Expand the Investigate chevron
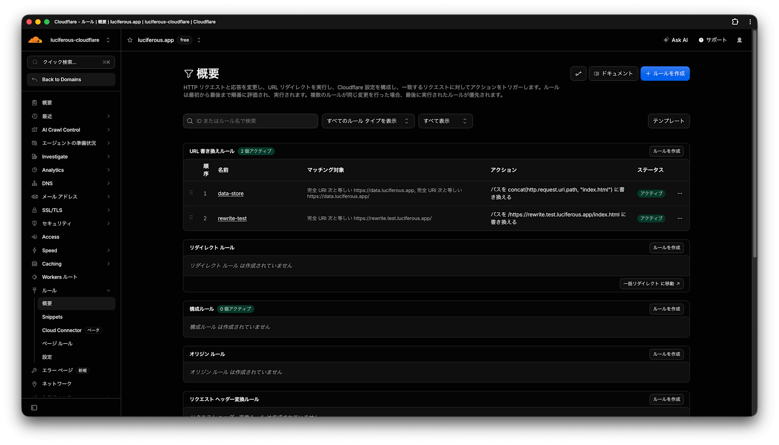The width and height of the screenshot is (779, 445). (x=109, y=156)
